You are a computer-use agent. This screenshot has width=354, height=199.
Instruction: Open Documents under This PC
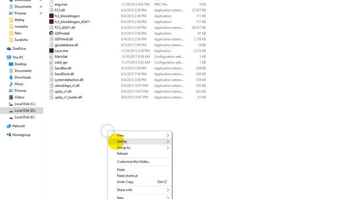[x=23, y=71]
